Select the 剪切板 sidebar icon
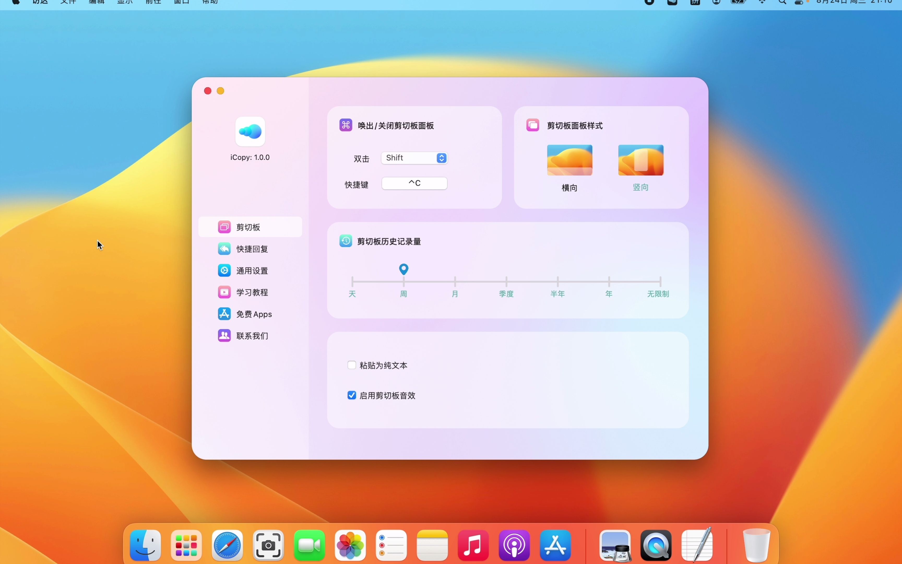The height and width of the screenshot is (564, 902). coord(224,227)
